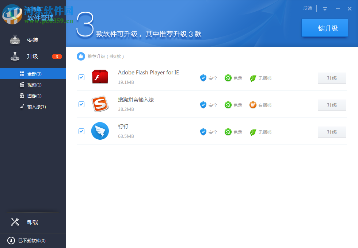Viewport: 358px width, 248px height.
Task: Deselect the 钉钉 upgrade checkbox
Action: click(x=81, y=131)
